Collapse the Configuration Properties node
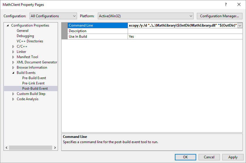The width and height of the screenshot is (246, 163). [x=8, y=25]
